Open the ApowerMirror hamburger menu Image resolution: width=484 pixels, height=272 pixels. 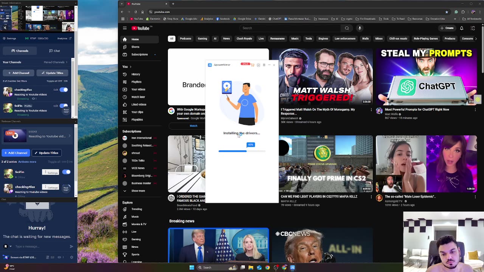264,65
